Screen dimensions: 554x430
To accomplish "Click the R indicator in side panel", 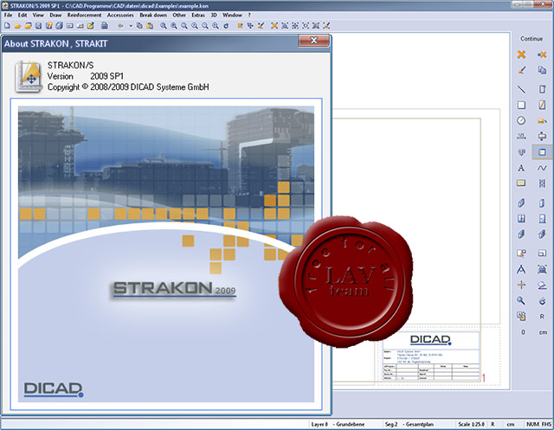I will [x=542, y=317].
